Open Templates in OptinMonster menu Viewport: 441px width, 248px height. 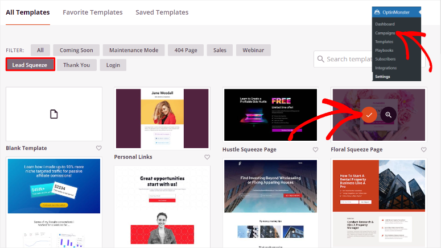pos(384,41)
